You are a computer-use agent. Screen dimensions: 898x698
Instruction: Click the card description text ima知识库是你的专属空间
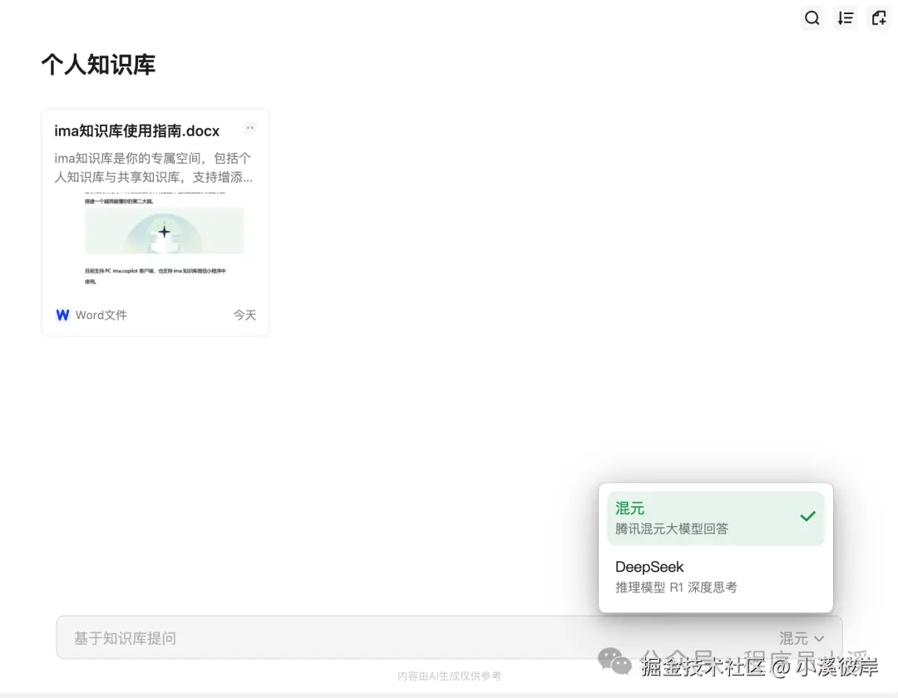154,168
